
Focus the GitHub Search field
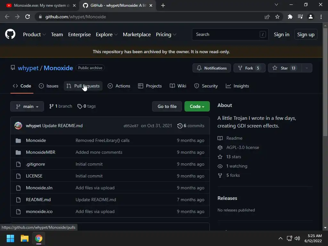(230, 34)
